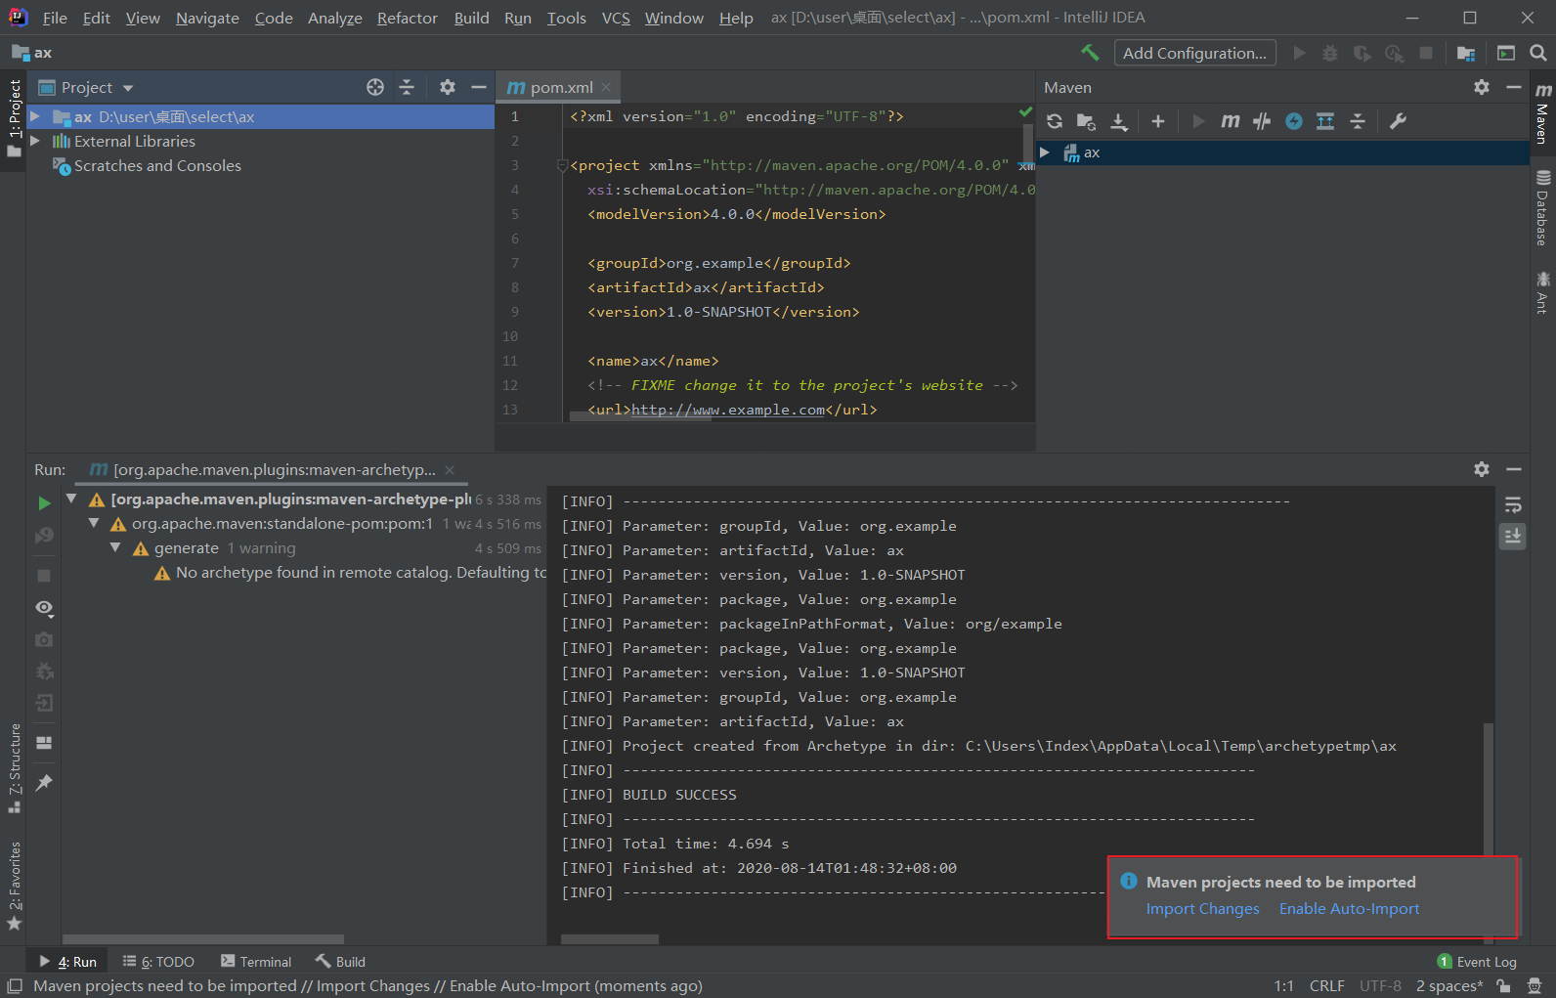Toggle Skip Tests mode in Maven
This screenshot has height=998, width=1556.
click(x=1262, y=121)
